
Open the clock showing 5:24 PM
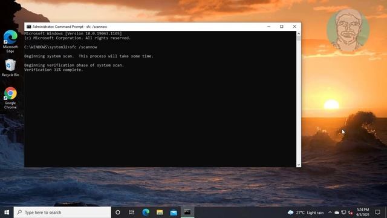click(x=363, y=213)
